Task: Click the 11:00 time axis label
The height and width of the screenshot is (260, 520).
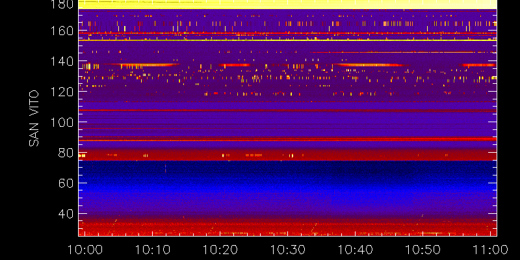Action: pyautogui.click(x=491, y=250)
